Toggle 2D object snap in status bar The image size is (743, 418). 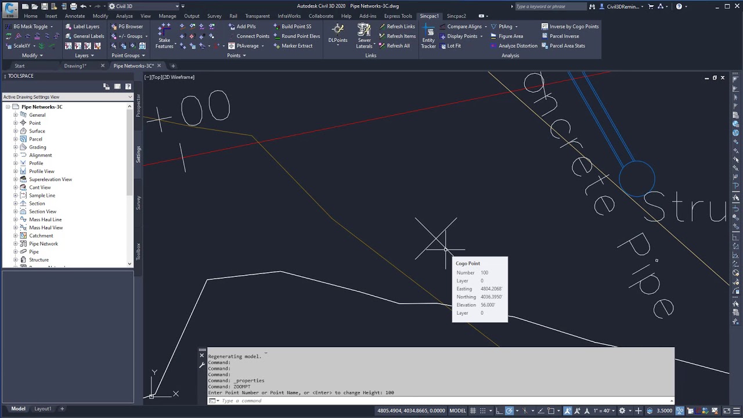point(551,410)
